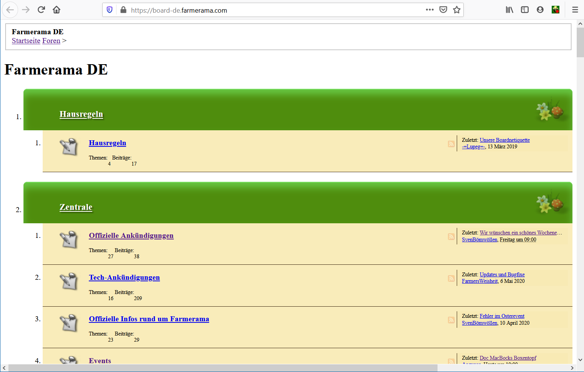This screenshot has width=584, height=372.
Task: Open the Firefox hamburger menu
Action: [575, 10]
